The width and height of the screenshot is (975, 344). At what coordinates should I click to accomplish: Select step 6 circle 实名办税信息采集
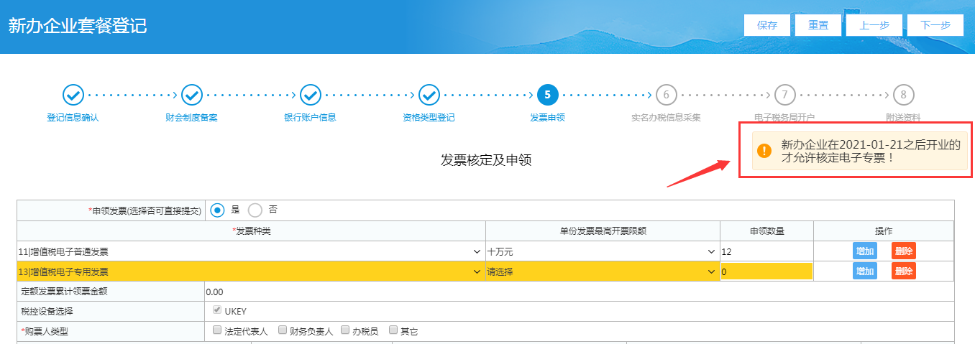click(x=666, y=94)
